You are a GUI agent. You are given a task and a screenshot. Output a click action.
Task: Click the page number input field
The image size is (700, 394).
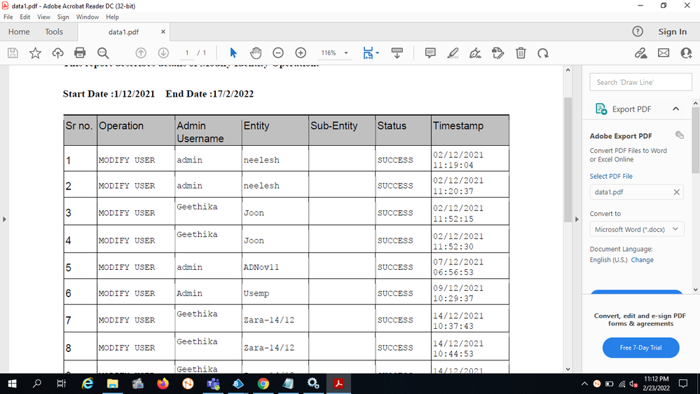187,53
